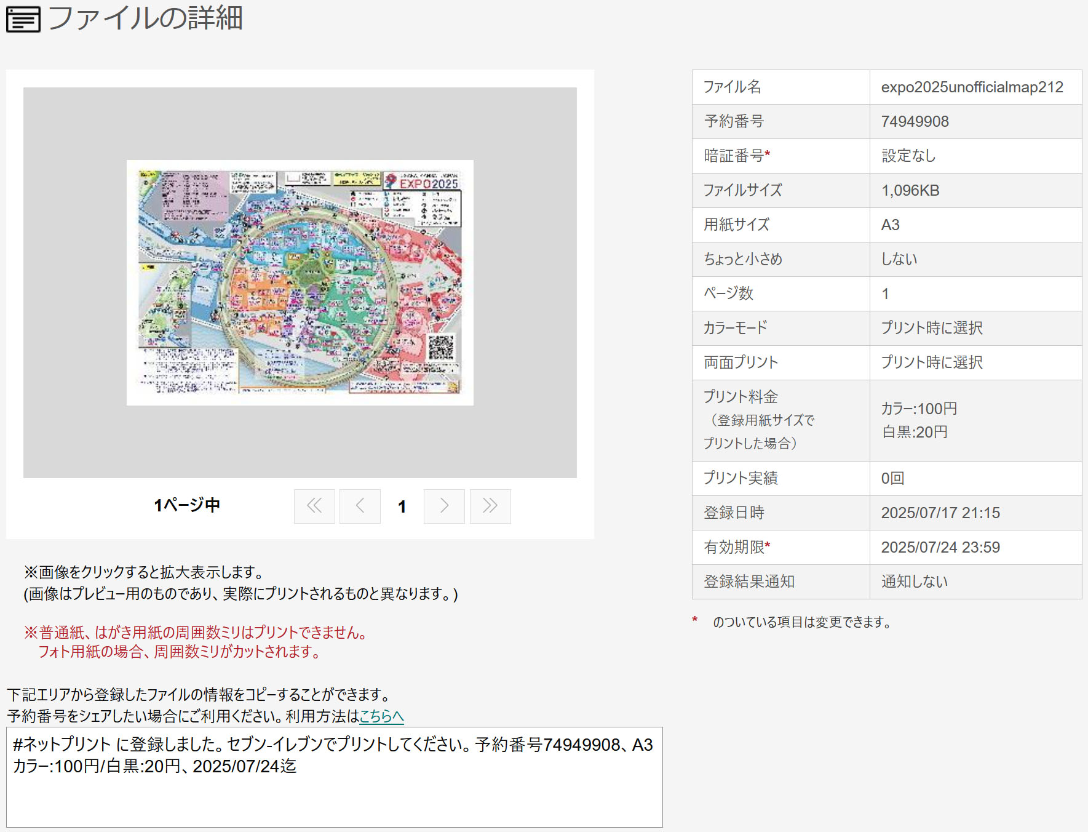Image resolution: width=1088 pixels, height=832 pixels.
Task: Click the ちょっと小さめ value しない
Action: click(899, 259)
